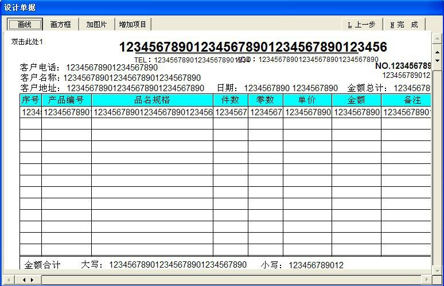Select the 双击此处1 placeholder text

[x=27, y=42]
